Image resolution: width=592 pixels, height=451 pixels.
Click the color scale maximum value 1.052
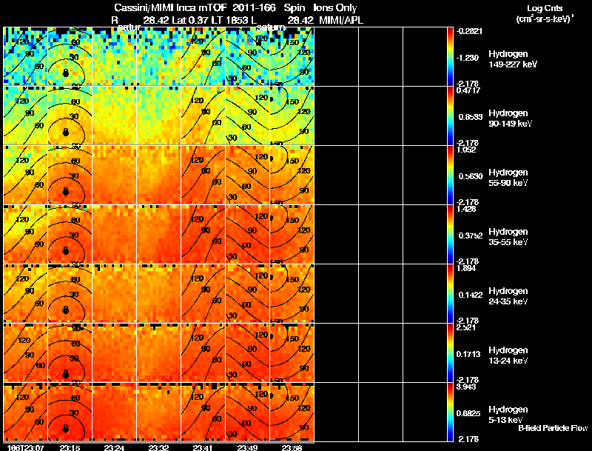click(466, 150)
